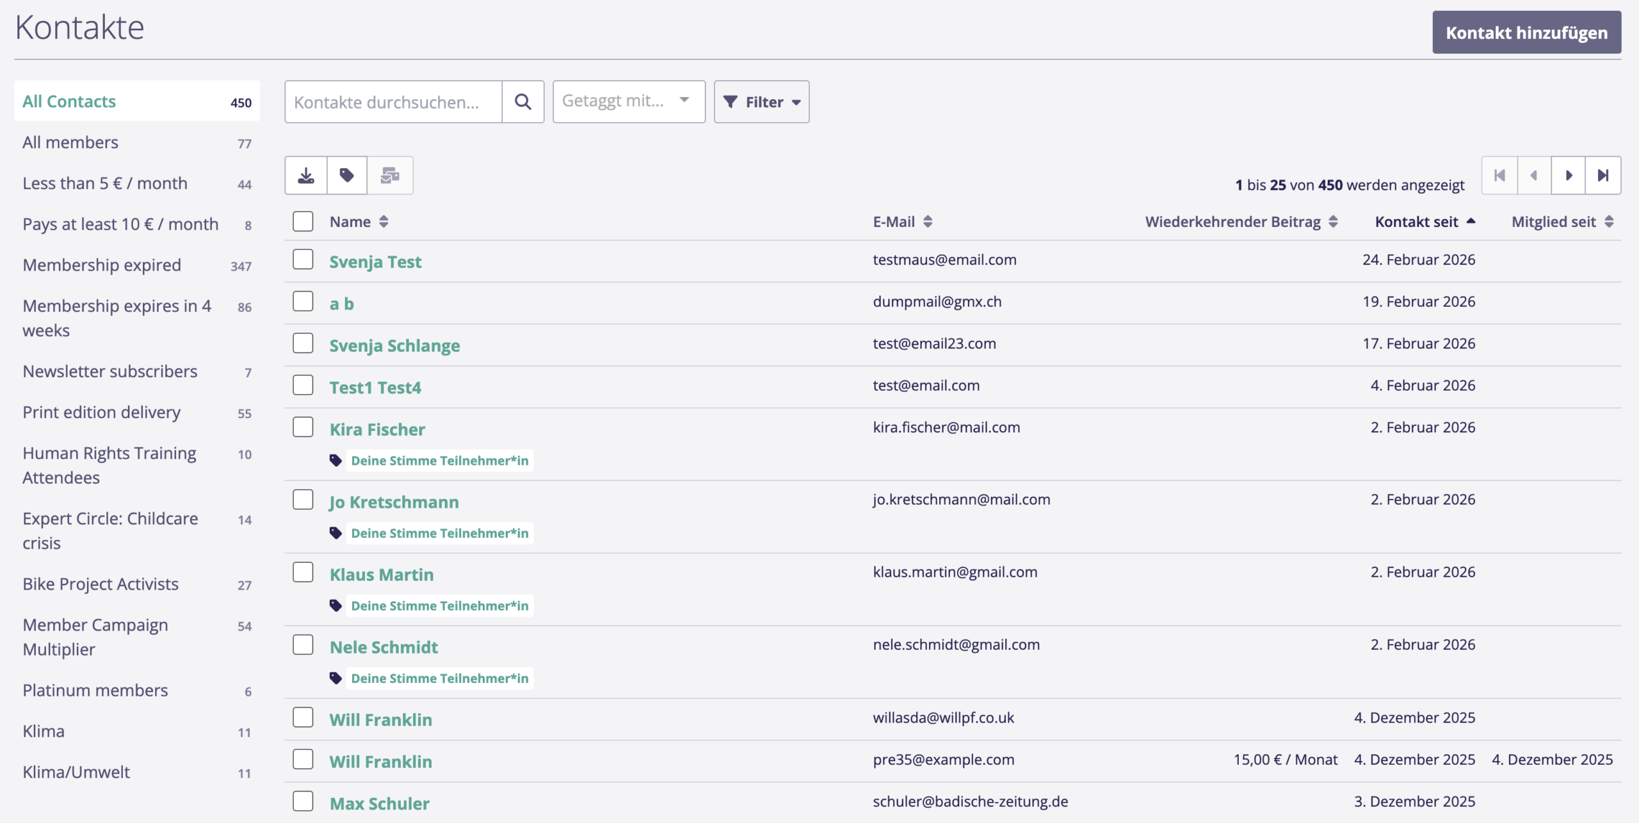1639x823 pixels.
Task: Open the Filter dropdown
Action: coord(761,102)
